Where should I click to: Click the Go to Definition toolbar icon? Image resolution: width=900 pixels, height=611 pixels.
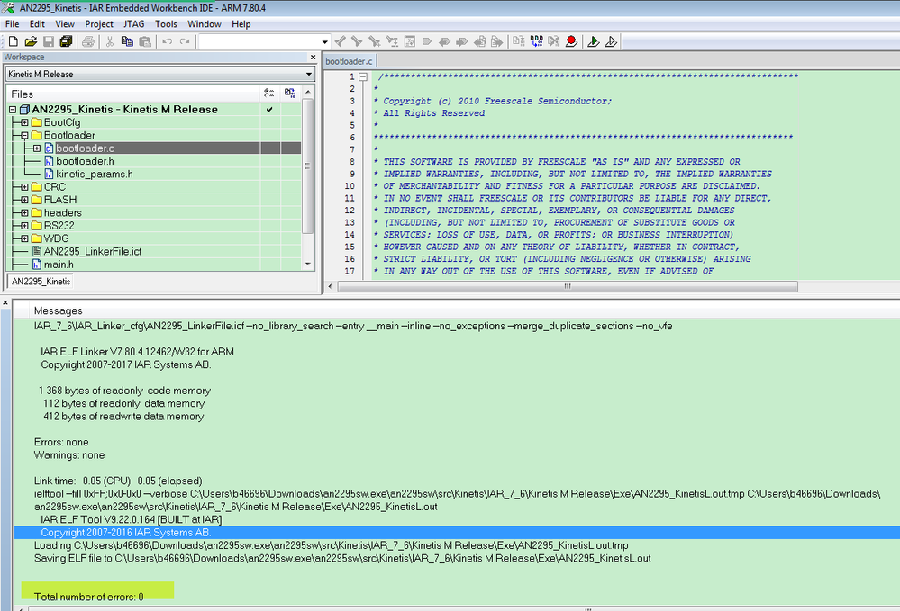coord(410,41)
